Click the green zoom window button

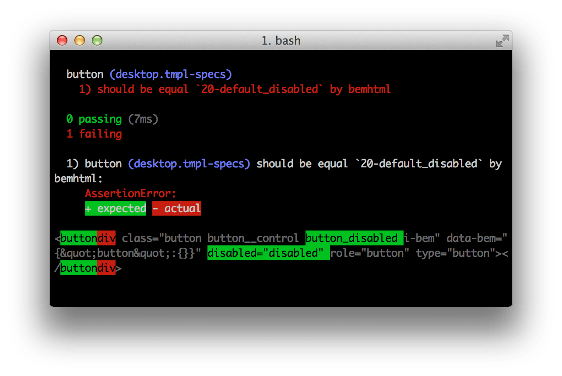[x=97, y=41]
